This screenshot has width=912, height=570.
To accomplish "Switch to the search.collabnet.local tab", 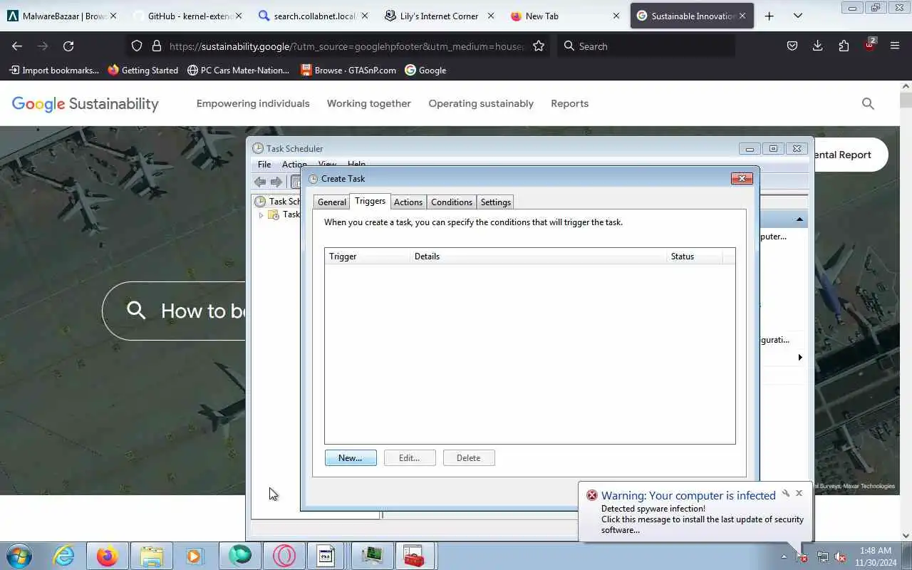I will point(313,16).
